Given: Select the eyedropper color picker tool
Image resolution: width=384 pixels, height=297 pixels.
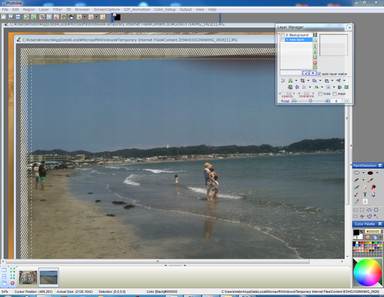Looking at the screenshot, I should (356, 201).
